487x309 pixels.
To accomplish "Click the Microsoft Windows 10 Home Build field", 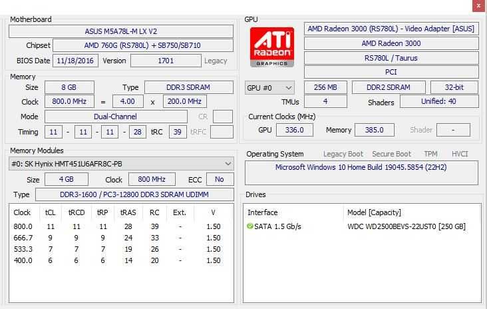I will pyautogui.click(x=361, y=173).
